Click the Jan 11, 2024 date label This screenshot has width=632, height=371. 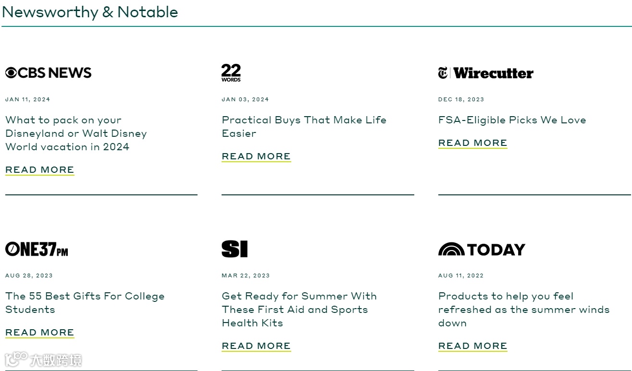tap(28, 99)
